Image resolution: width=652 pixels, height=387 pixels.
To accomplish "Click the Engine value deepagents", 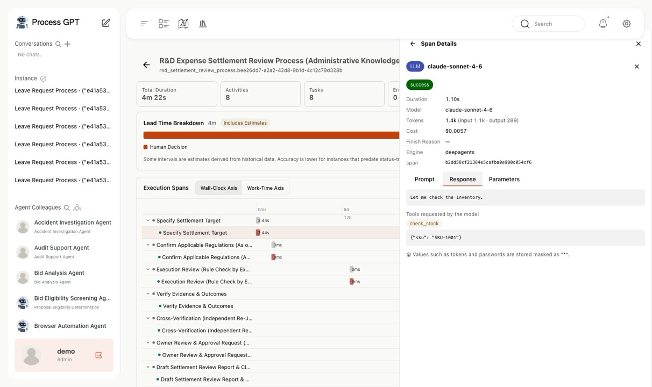I will tap(460, 152).
